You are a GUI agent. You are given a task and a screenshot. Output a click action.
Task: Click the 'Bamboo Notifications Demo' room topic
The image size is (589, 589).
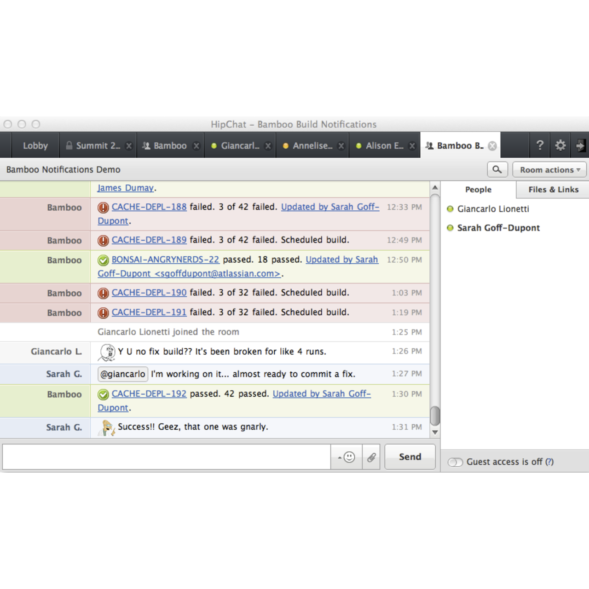pyautogui.click(x=64, y=169)
